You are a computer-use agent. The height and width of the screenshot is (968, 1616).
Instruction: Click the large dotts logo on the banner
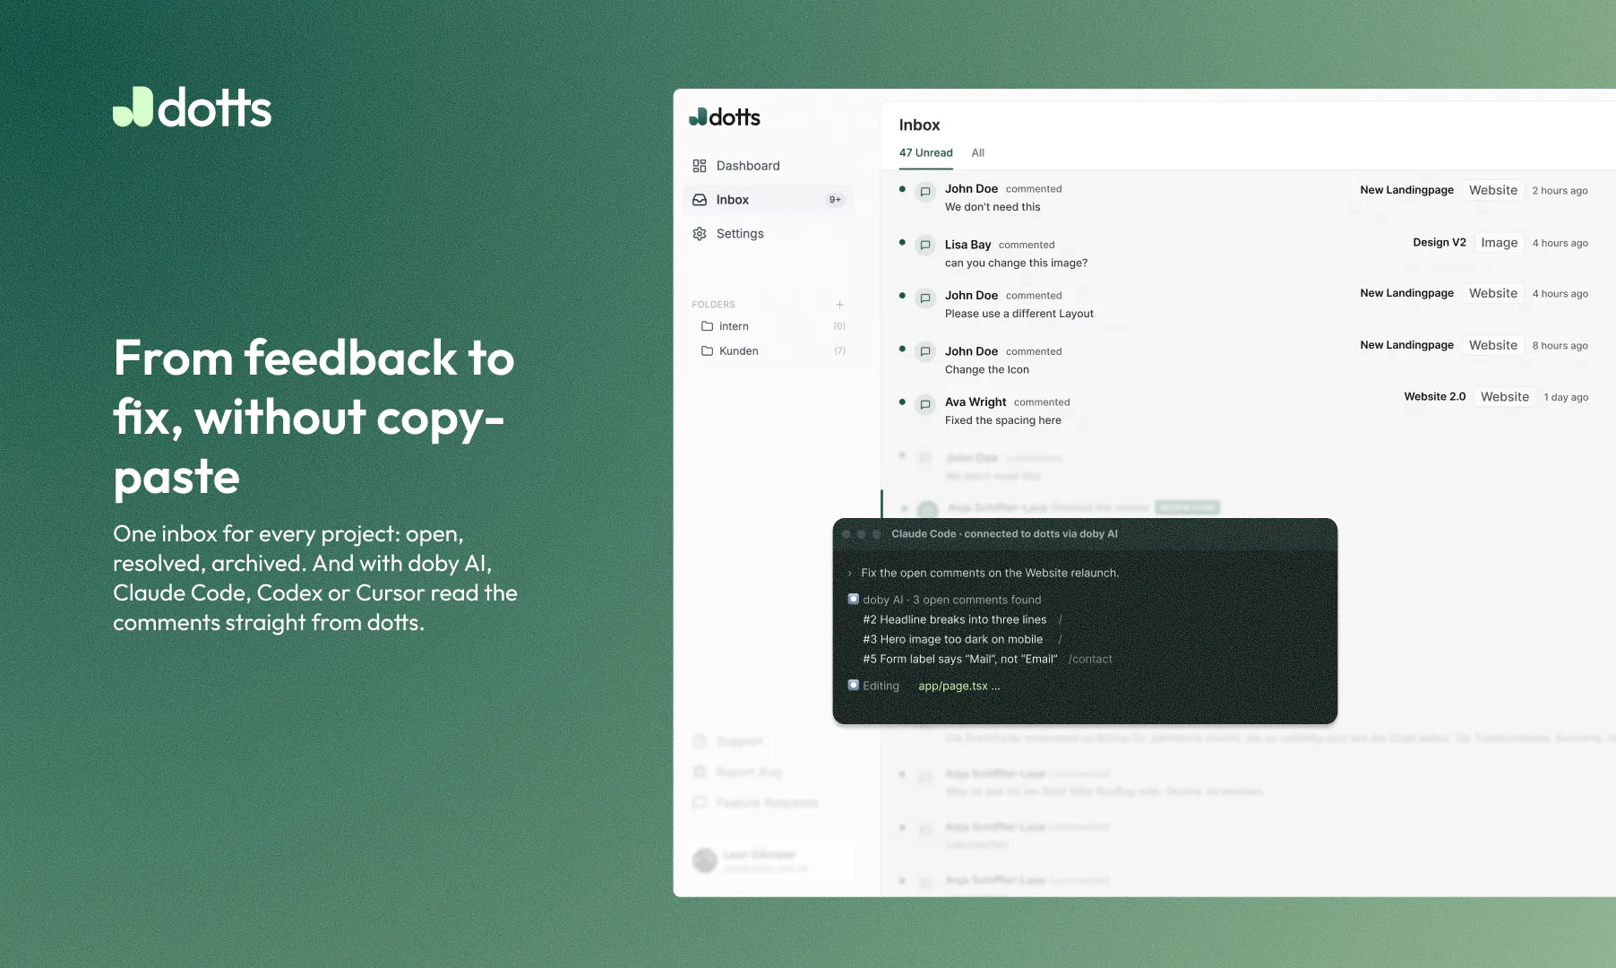(x=192, y=108)
